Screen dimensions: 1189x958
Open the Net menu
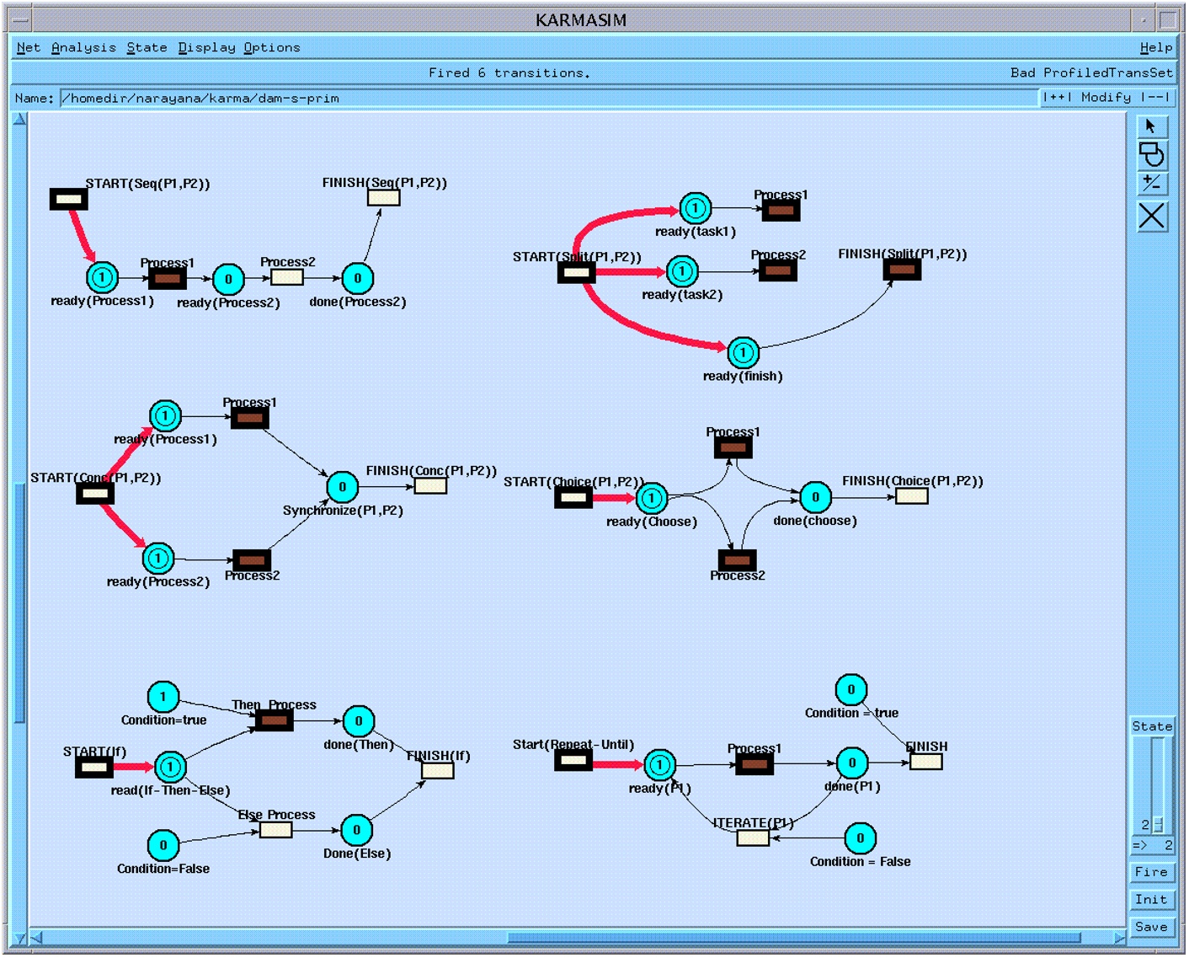tap(28, 48)
